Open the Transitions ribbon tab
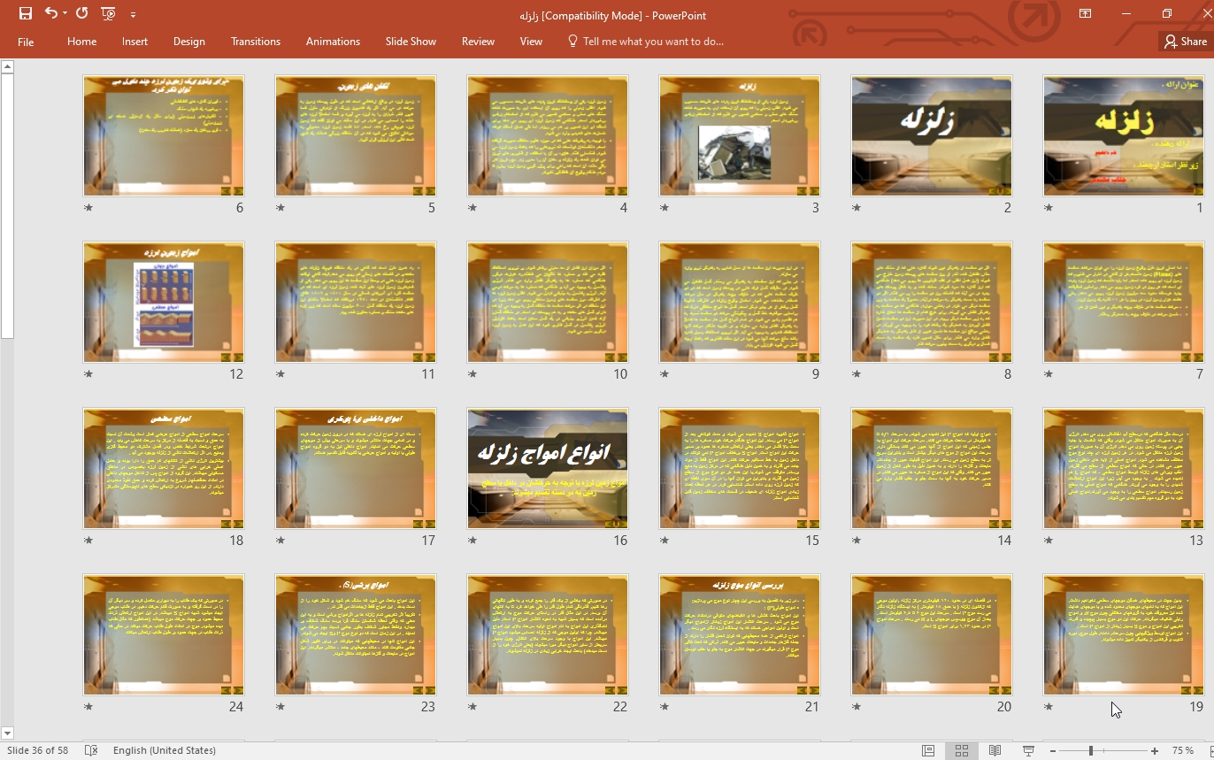 (255, 42)
